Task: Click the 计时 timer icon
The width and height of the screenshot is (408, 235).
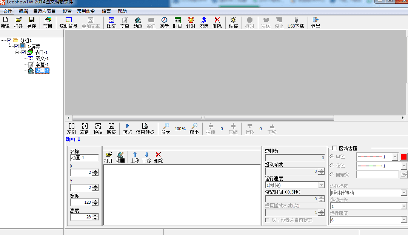Action: 191,23
